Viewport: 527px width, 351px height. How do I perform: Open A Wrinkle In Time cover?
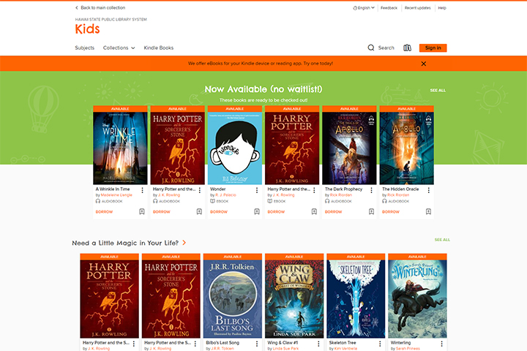[120, 148]
